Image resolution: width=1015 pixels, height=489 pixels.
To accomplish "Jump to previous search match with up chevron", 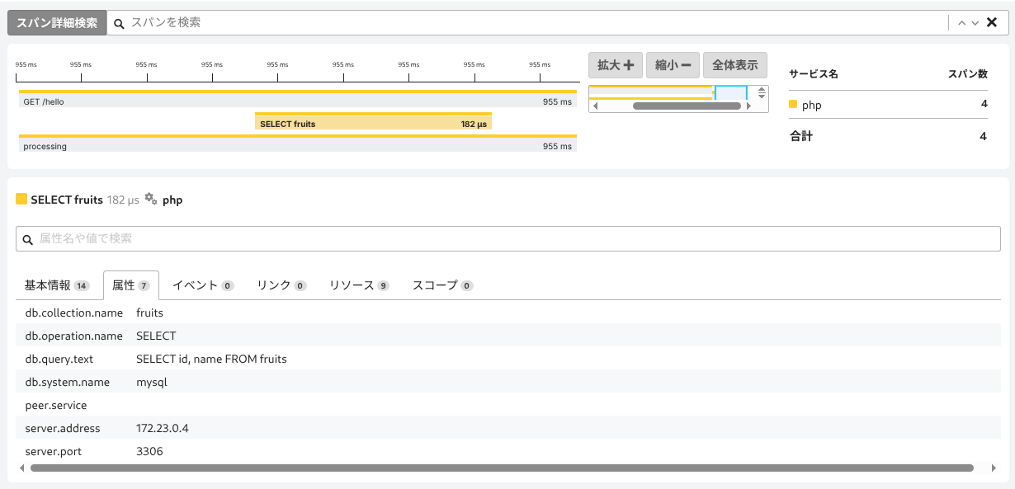I will click(961, 23).
